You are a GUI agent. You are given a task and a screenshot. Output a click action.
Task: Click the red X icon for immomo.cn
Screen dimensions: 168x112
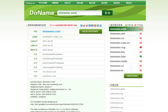point(141,38)
